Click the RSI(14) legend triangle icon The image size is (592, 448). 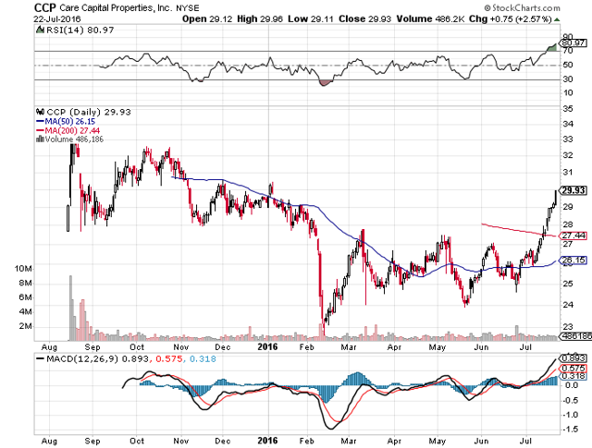[x=40, y=30]
